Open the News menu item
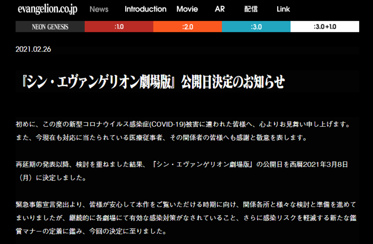This screenshot has width=373, height=244. coord(99,9)
